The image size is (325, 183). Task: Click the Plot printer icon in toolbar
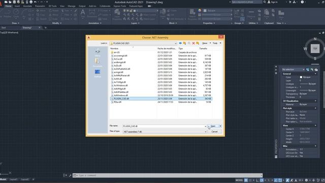(31, 2)
